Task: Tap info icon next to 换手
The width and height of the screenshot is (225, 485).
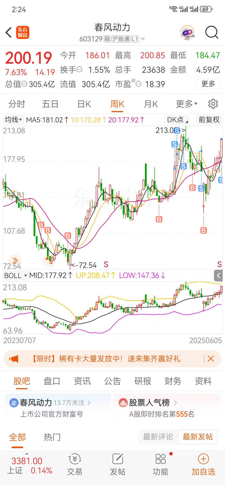Action: tap(79, 70)
